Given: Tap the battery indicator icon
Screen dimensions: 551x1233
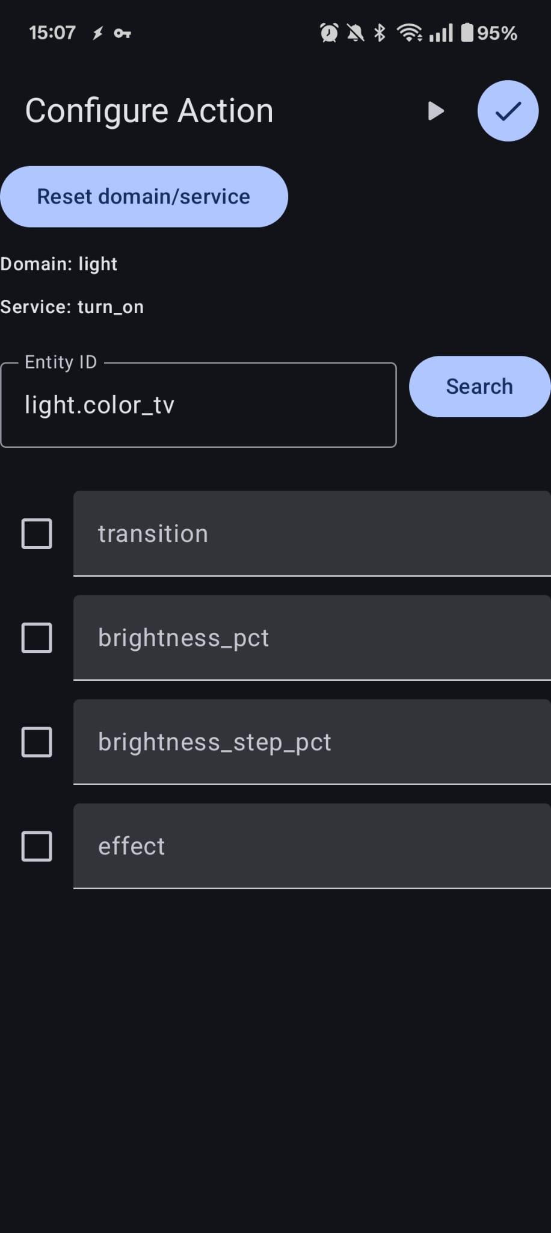Looking at the screenshot, I should pos(467,33).
